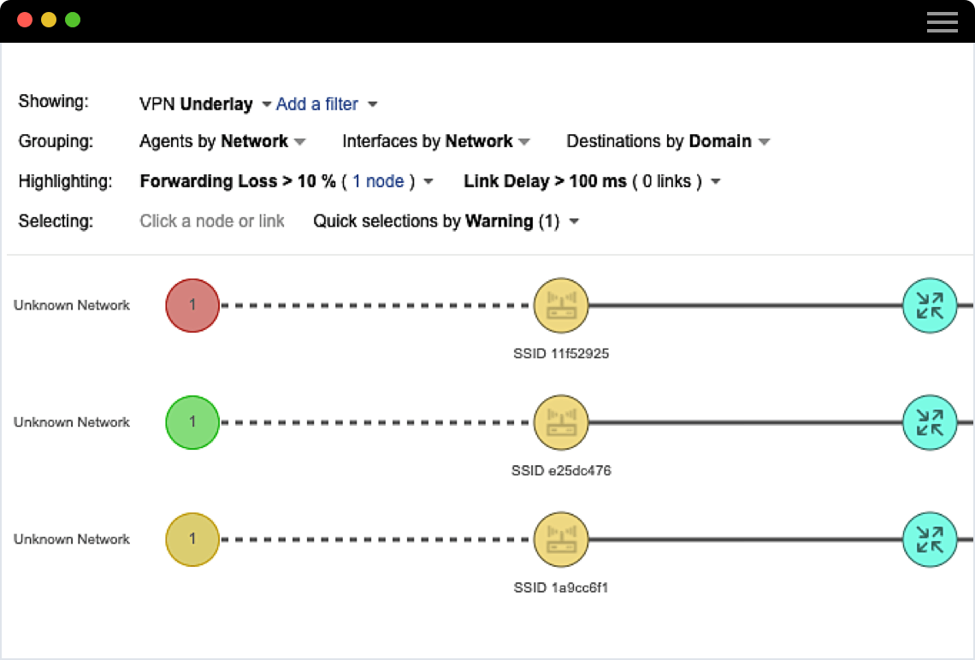Click the Add a filter link

317,104
